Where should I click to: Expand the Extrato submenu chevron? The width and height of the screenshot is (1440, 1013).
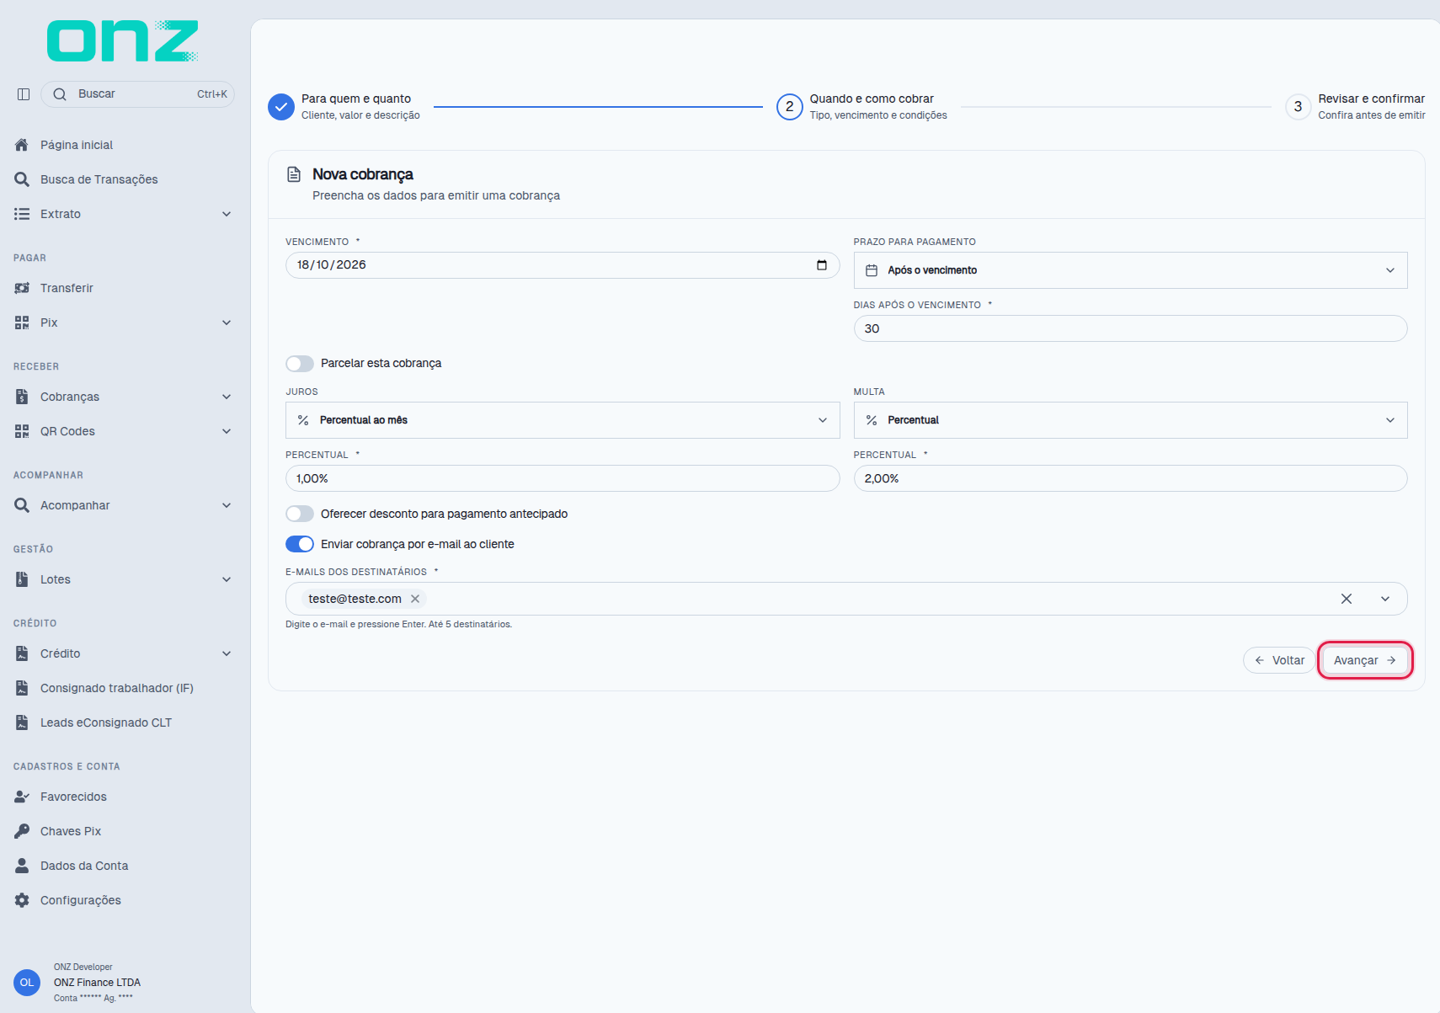coord(227,214)
